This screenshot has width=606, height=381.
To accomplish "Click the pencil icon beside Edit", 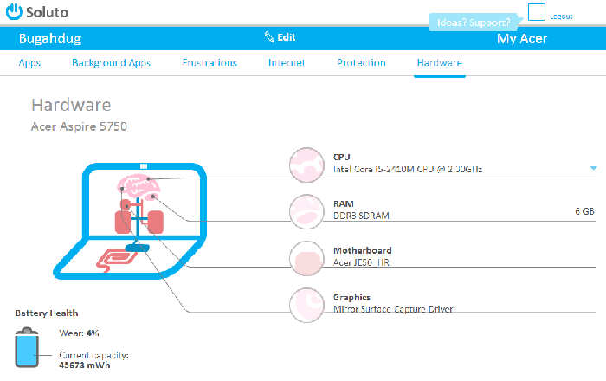I will [269, 37].
